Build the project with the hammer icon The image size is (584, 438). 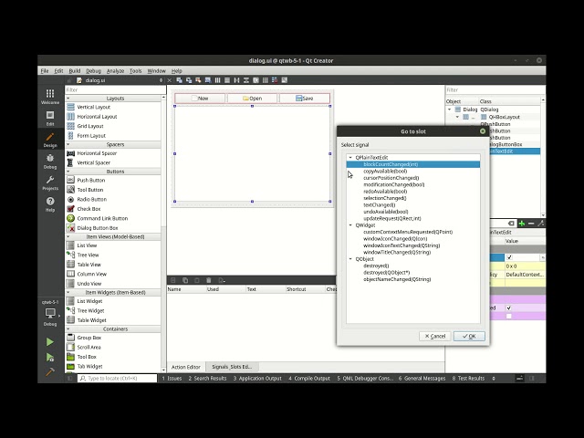click(x=50, y=371)
